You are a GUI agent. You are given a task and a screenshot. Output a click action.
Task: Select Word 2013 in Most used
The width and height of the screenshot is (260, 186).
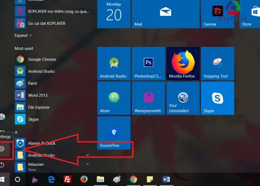pyautogui.click(x=38, y=95)
